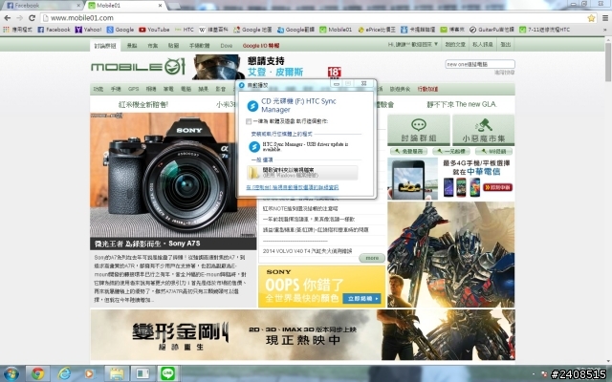Open 私人訊息 in the header
The height and width of the screenshot is (382, 612).
[482, 45]
